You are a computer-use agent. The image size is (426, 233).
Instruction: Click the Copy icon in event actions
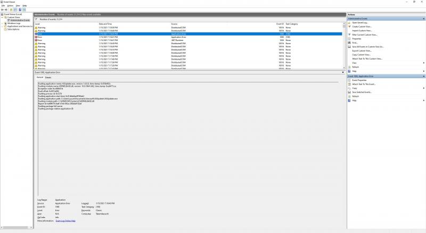click(x=349, y=88)
